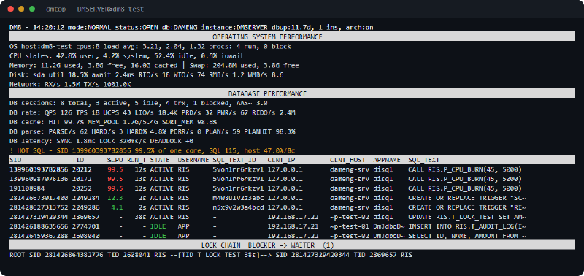This screenshot has width=584, height=276.
Task: Click the DM8 - 14:20:12 mode:NORMAL status line
Action: pyautogui.click(x=191, y=28)
